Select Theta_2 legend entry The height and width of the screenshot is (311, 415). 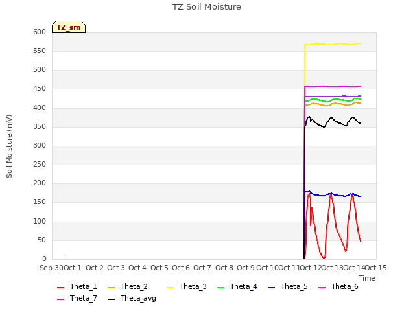point(128,286)
